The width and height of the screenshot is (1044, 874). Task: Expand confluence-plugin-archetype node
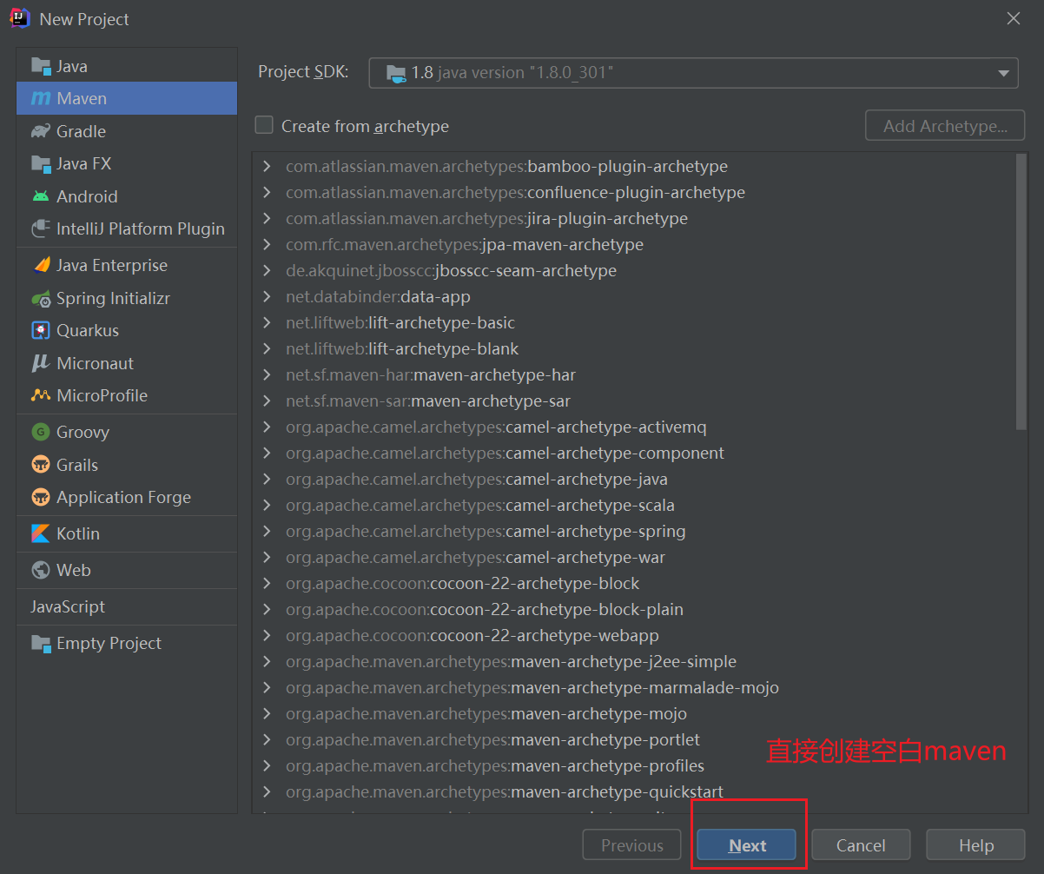(x=267, y=192)
